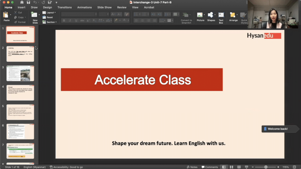Toggle bold formatting
Viewport: 301px width, 169px height.
(64, 20)
